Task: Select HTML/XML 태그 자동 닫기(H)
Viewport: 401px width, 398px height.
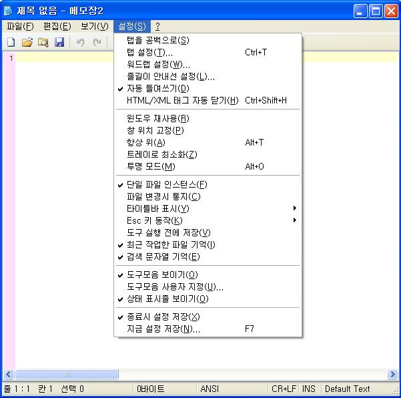Action: point(208,100)
